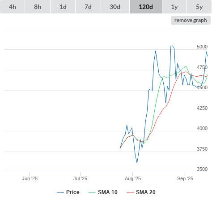Click the Jul '25 axis label
The image size is (212, 204).
point(80,178)
